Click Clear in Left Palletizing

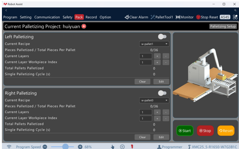(x=142, y=81)
